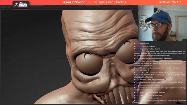
Task: Select the webcam video thumbnail of the presenter
Action: point(162,23)
